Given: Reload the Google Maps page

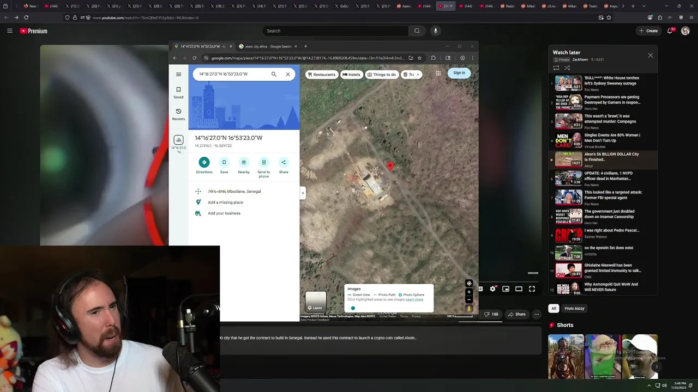Looking at the screenshot, I should 194,58.
